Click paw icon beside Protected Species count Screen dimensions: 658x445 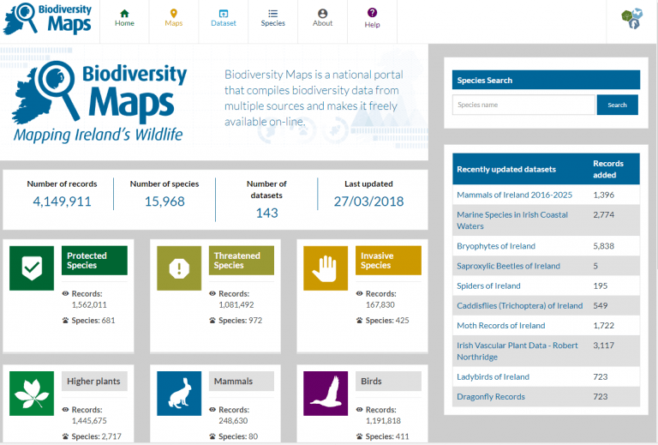click(x=65, y=321)
